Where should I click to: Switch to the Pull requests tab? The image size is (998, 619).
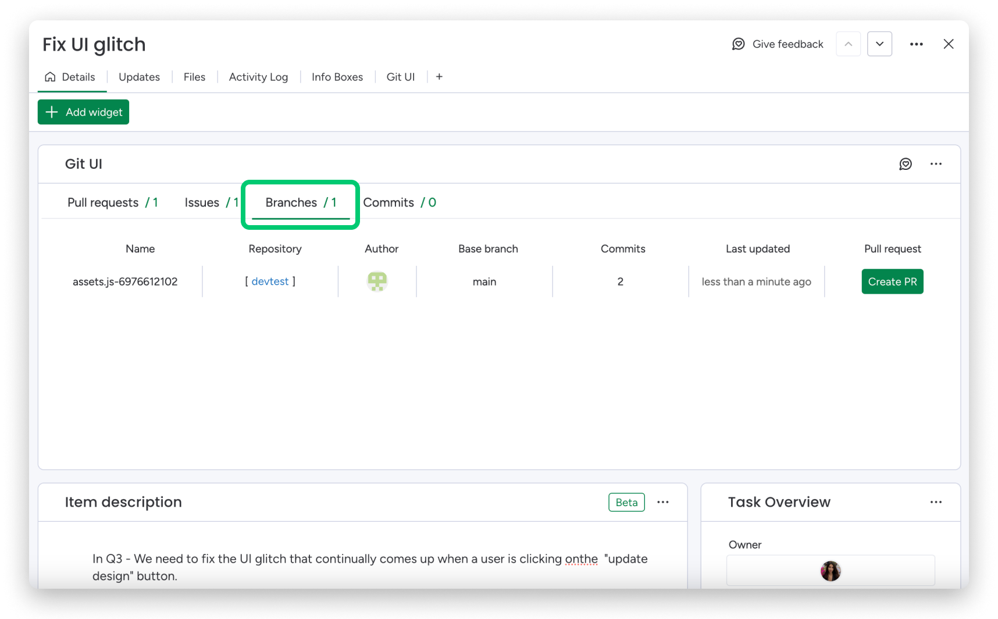(103, 202)
